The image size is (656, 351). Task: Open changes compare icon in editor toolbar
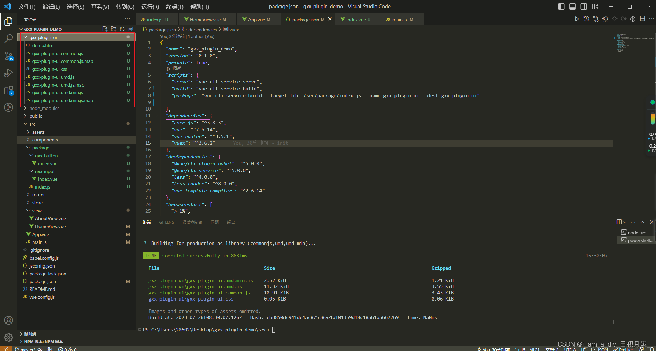coord(596,19)
